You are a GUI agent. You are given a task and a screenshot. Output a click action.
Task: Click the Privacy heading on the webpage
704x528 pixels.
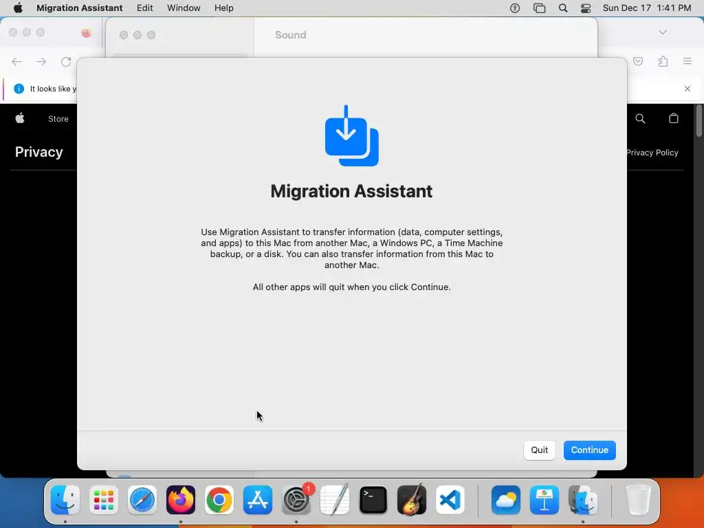39,152
